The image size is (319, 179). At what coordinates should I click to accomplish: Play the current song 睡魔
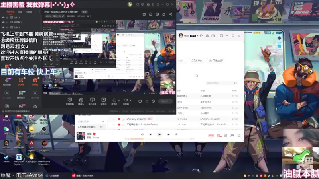[159, 134]
